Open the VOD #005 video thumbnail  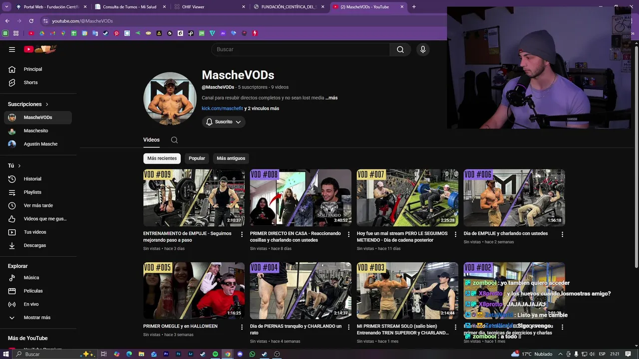[194, 291]
